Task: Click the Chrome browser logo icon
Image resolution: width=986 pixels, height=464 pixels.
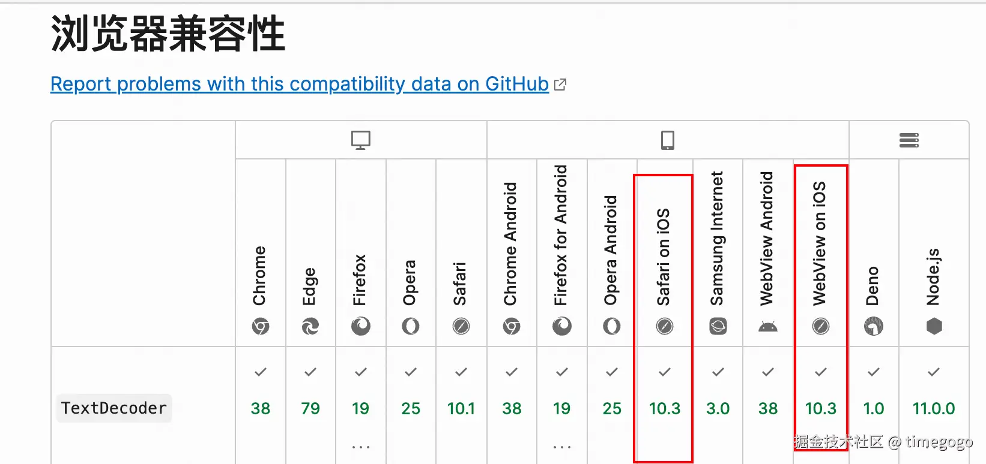Action: (x=261, y=327)
